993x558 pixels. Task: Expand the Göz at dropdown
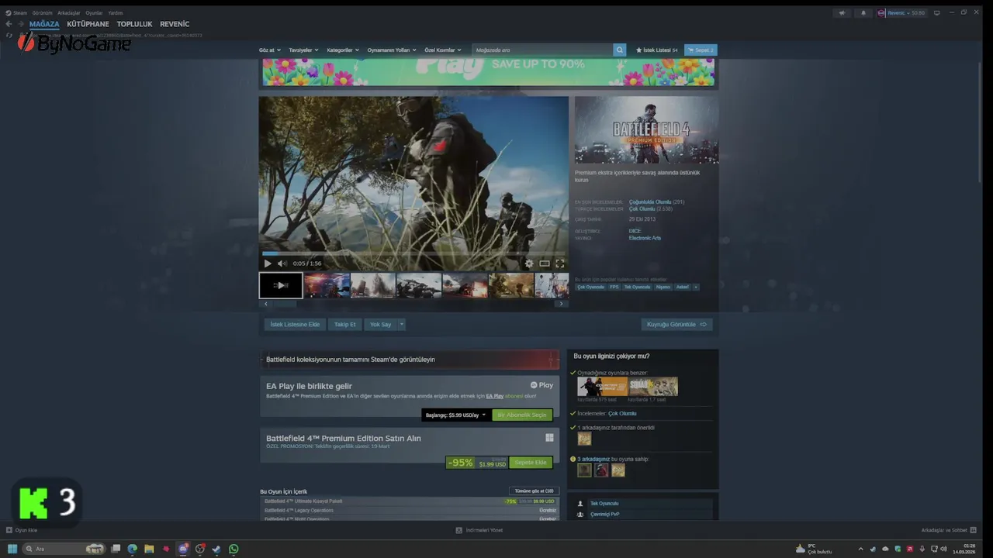[270, 50]
